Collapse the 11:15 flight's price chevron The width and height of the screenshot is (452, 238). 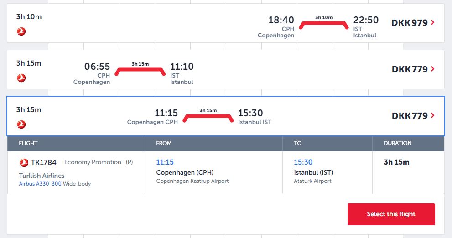pyautogui.click(x=432, y=116)
